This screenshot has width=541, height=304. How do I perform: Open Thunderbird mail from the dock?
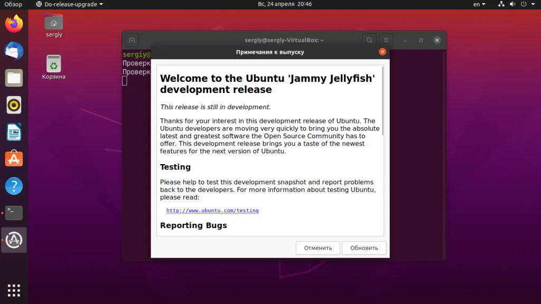13,51
